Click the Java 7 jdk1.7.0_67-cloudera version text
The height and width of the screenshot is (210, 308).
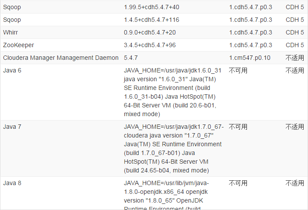coord(174,148)
